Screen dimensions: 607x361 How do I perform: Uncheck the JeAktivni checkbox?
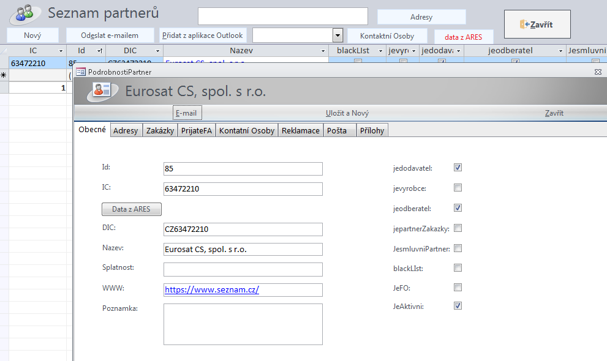click(458, 305)
